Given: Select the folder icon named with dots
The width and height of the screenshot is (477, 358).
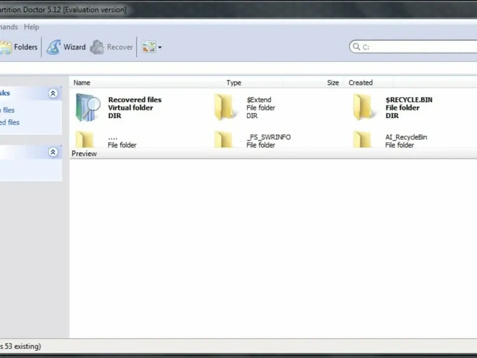Looking at the screenshot, I should tap(84, 140).
